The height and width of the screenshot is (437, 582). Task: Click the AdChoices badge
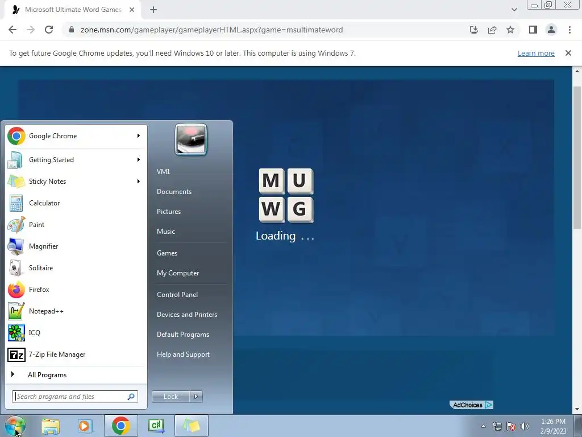471,405
